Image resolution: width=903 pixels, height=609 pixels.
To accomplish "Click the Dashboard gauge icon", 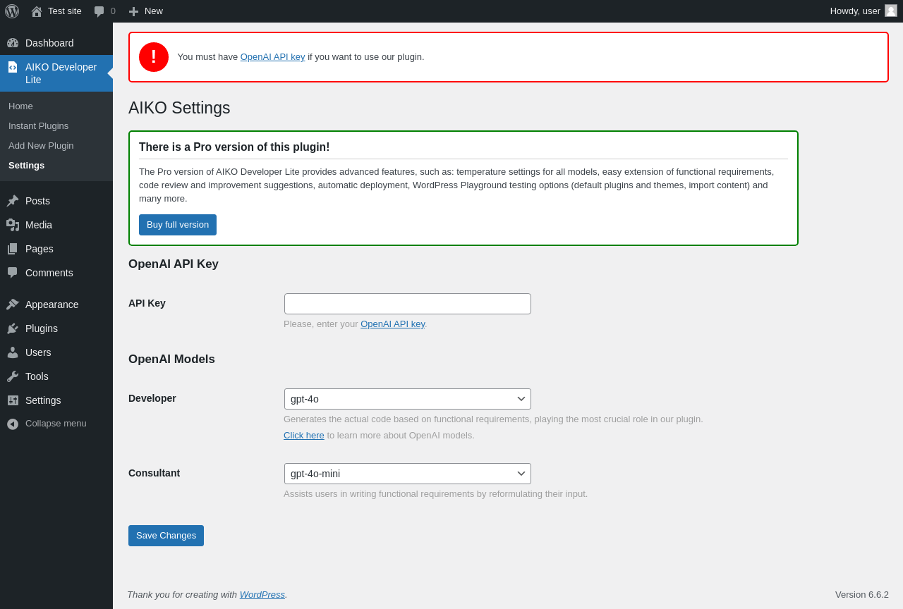I will pos(13,43).
